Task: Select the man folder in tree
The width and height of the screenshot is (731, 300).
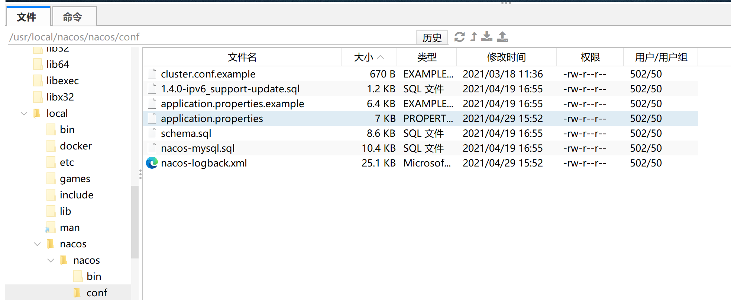Action: (70, 228)
